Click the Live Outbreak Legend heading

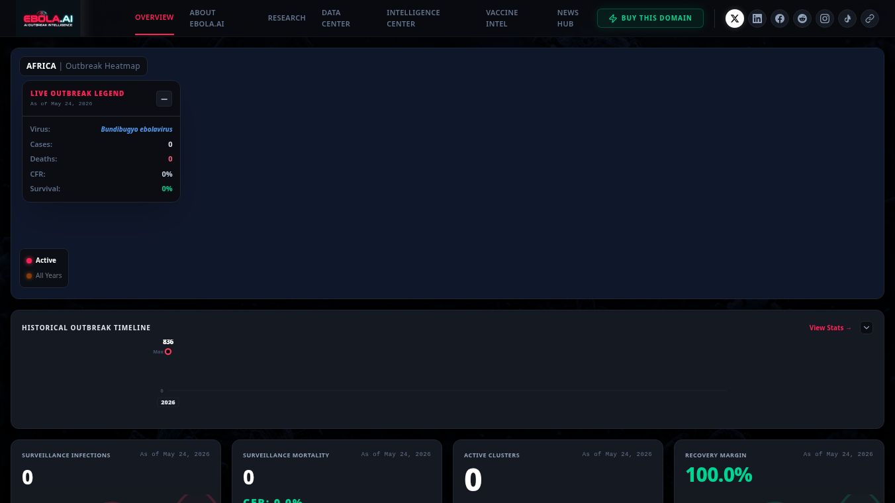tap(77, 93)
